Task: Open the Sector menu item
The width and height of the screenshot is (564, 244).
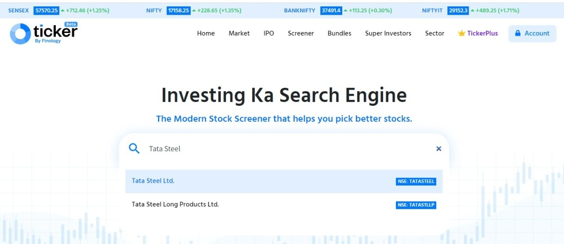Action: [434, 33]
